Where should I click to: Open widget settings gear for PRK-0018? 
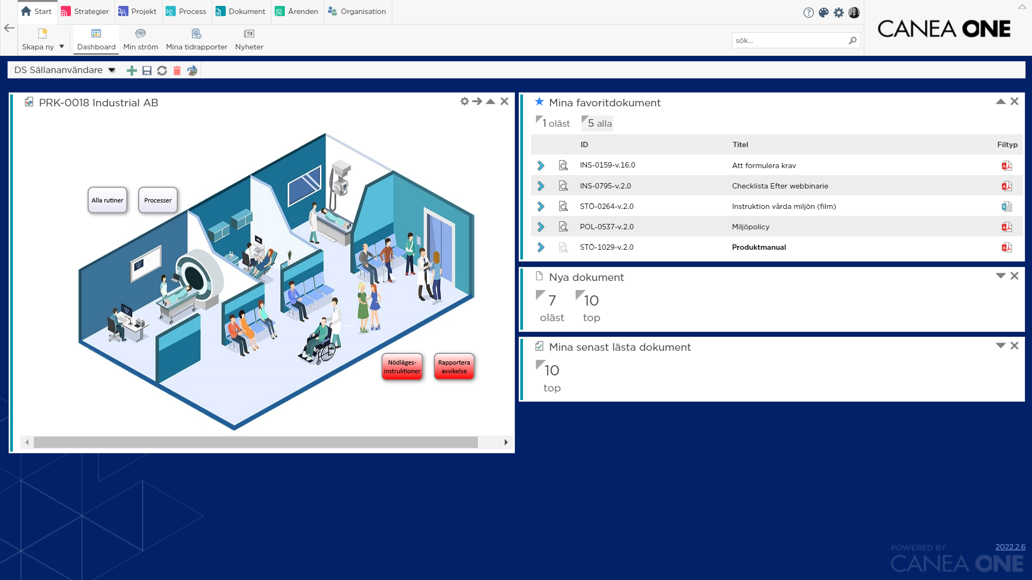click(x=464, y=102)
